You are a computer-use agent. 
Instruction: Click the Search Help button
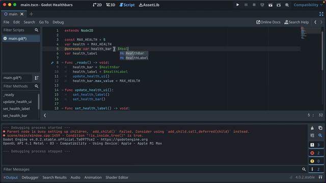point(296,22)
